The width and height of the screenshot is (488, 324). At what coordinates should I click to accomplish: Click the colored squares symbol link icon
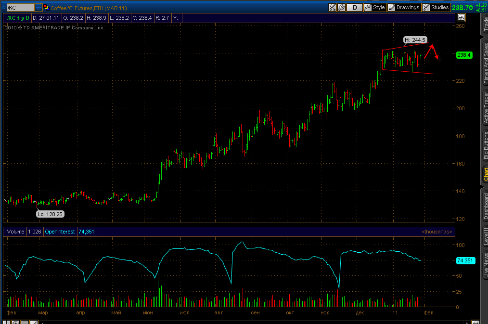click(x=46, y=8)
